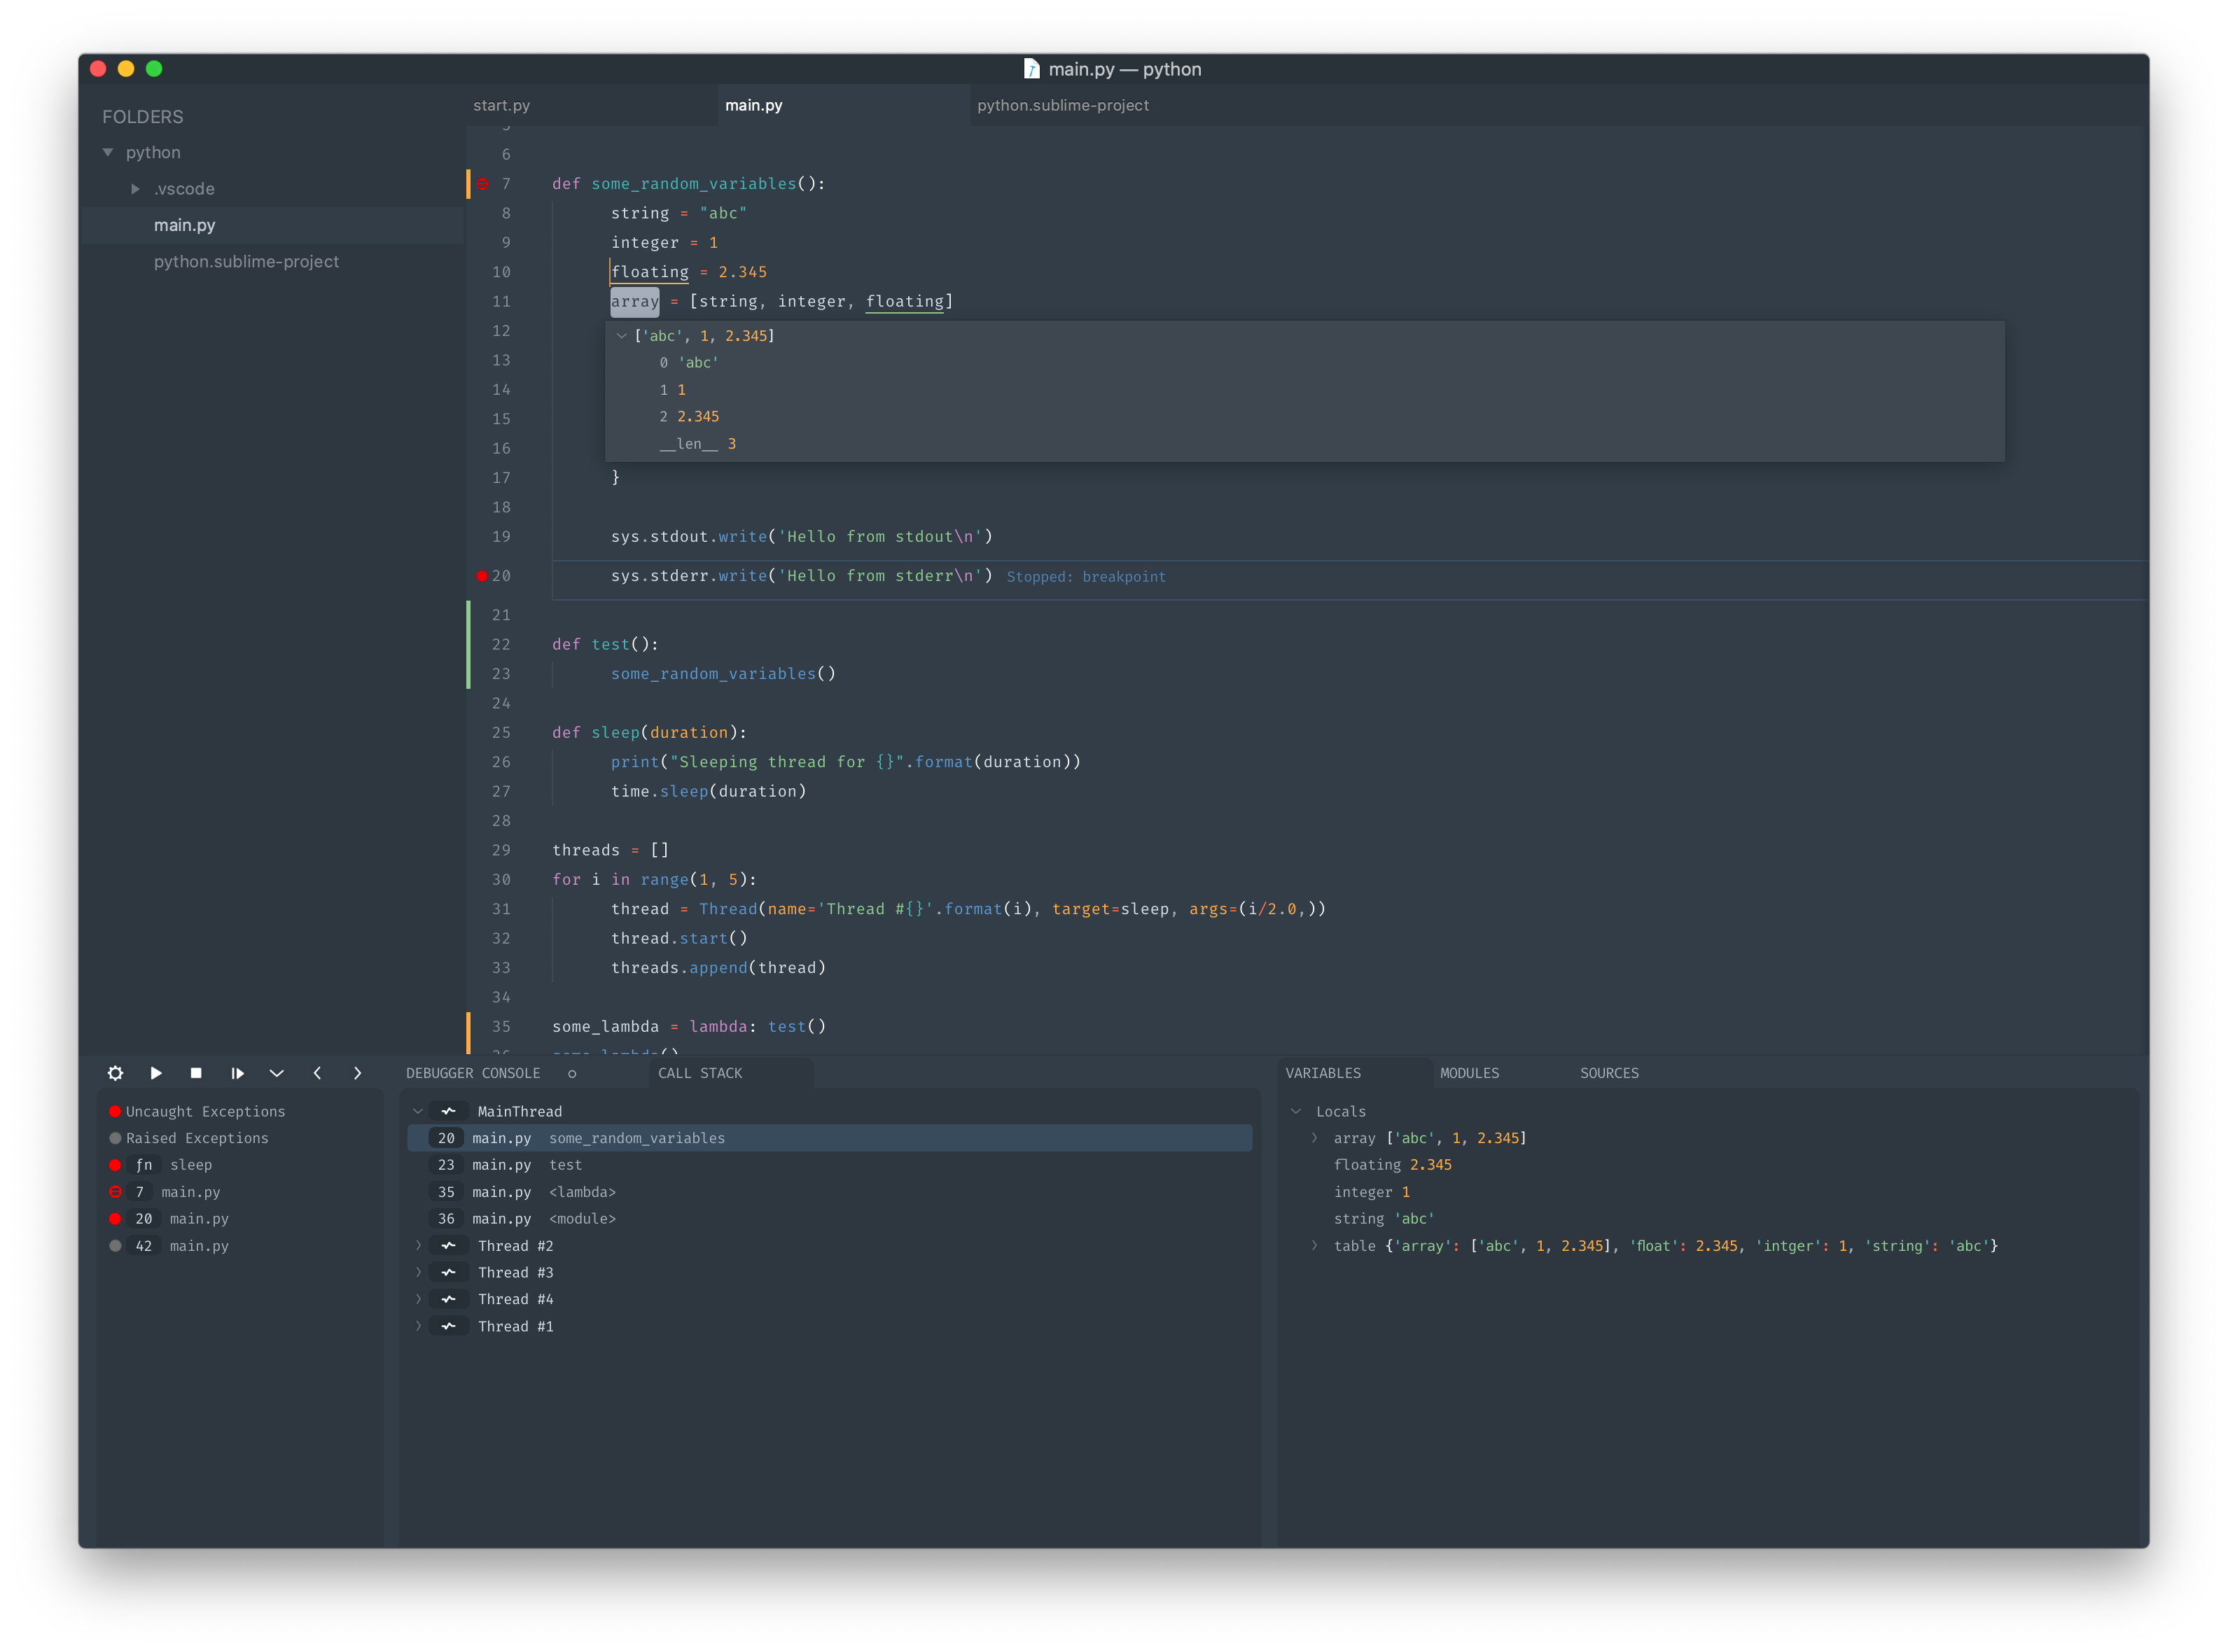Select frame 36 <module> in call stack
The width and height of the screenshot is (2228, 1652).
click(830, 1219)
